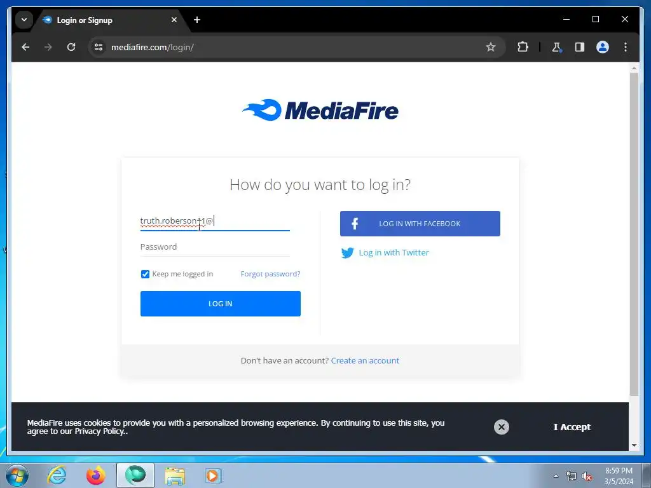Image resolution: width=651 pixels, height=488 pixels.
Task: Launch Internet Explorer from taskbar
Action: coord(57,475)
